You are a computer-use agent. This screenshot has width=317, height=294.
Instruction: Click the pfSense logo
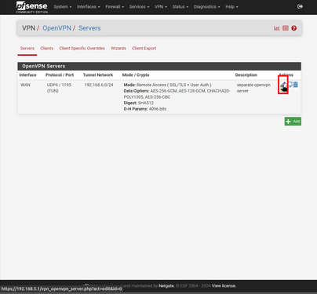[x=32, y=7]
